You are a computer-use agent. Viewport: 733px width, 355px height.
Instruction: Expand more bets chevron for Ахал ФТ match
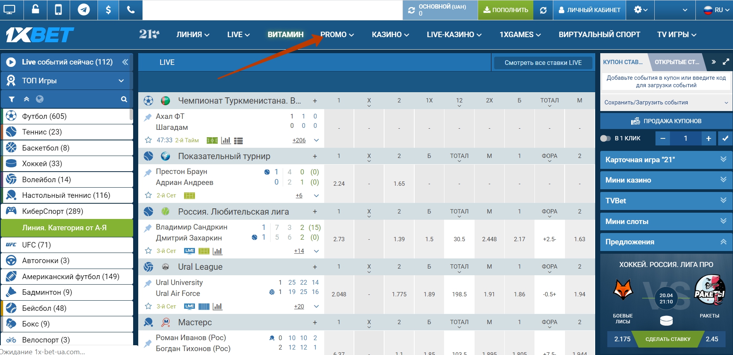pos(316,140)
